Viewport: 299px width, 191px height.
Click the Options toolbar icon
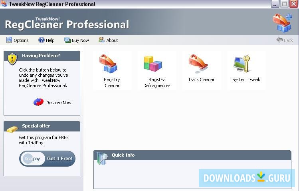(9, 40)
